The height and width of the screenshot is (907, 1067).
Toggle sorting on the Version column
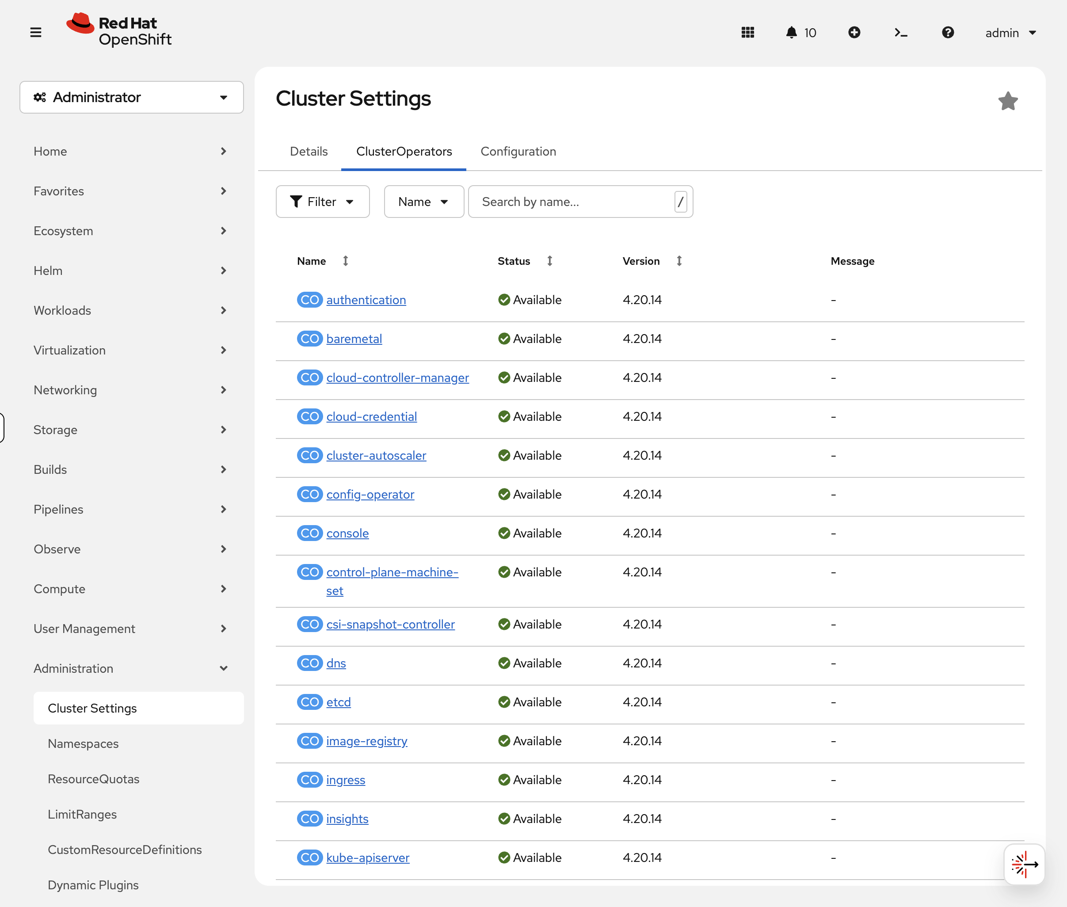[x=679, y=261]
